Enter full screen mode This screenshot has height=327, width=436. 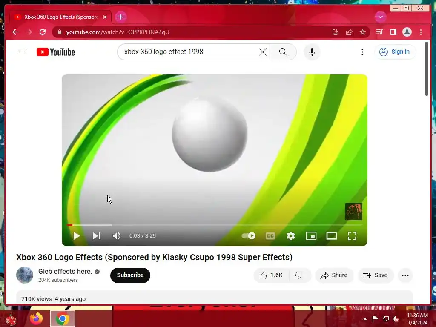pos(352,236)
